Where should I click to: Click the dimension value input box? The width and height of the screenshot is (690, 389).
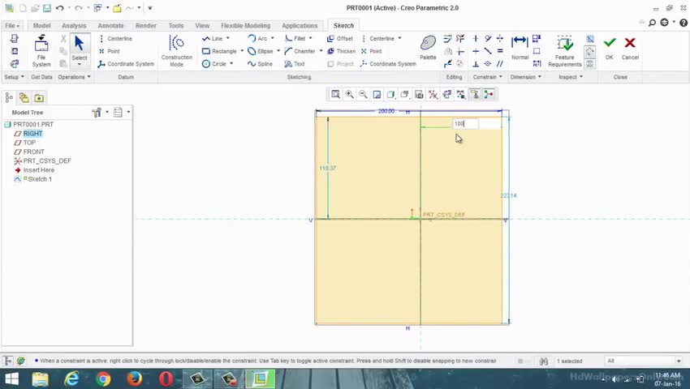click(x=465, y=123)
